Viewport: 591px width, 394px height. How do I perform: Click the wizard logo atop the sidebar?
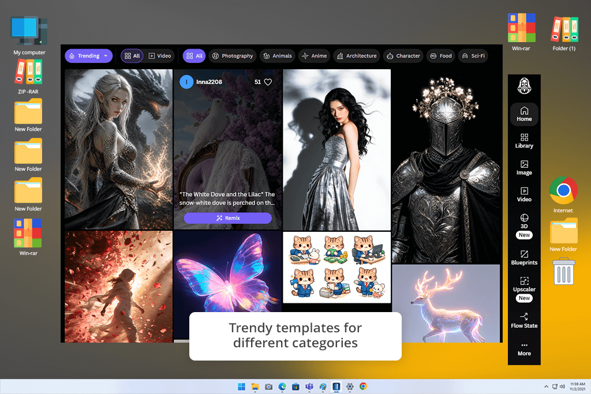524,86
